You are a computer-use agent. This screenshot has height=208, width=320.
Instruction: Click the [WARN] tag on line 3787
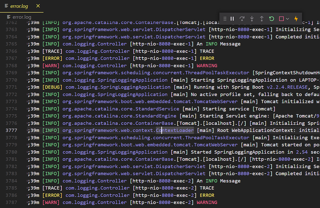tap(51, 202)
